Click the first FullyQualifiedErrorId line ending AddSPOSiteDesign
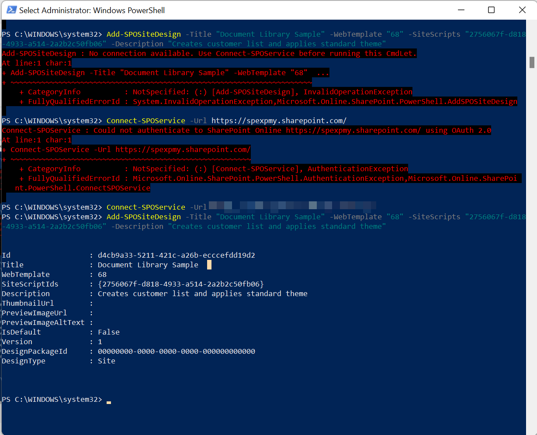The width and height of the screenshot is (537, 435). (268, 101)
